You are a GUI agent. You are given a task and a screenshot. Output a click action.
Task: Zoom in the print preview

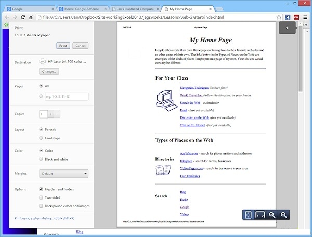[x=284, y=215]
